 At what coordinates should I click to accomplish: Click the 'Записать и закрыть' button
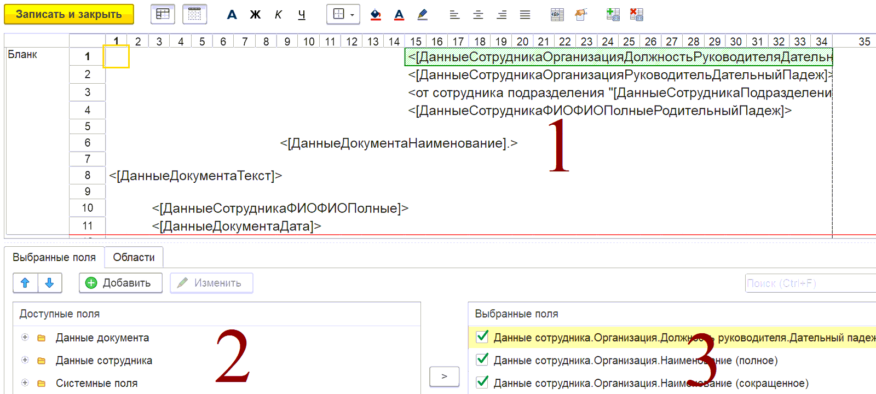coord(69,14)
